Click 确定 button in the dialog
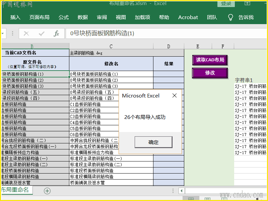The image size is (268, 201). (x=153, y=142)
